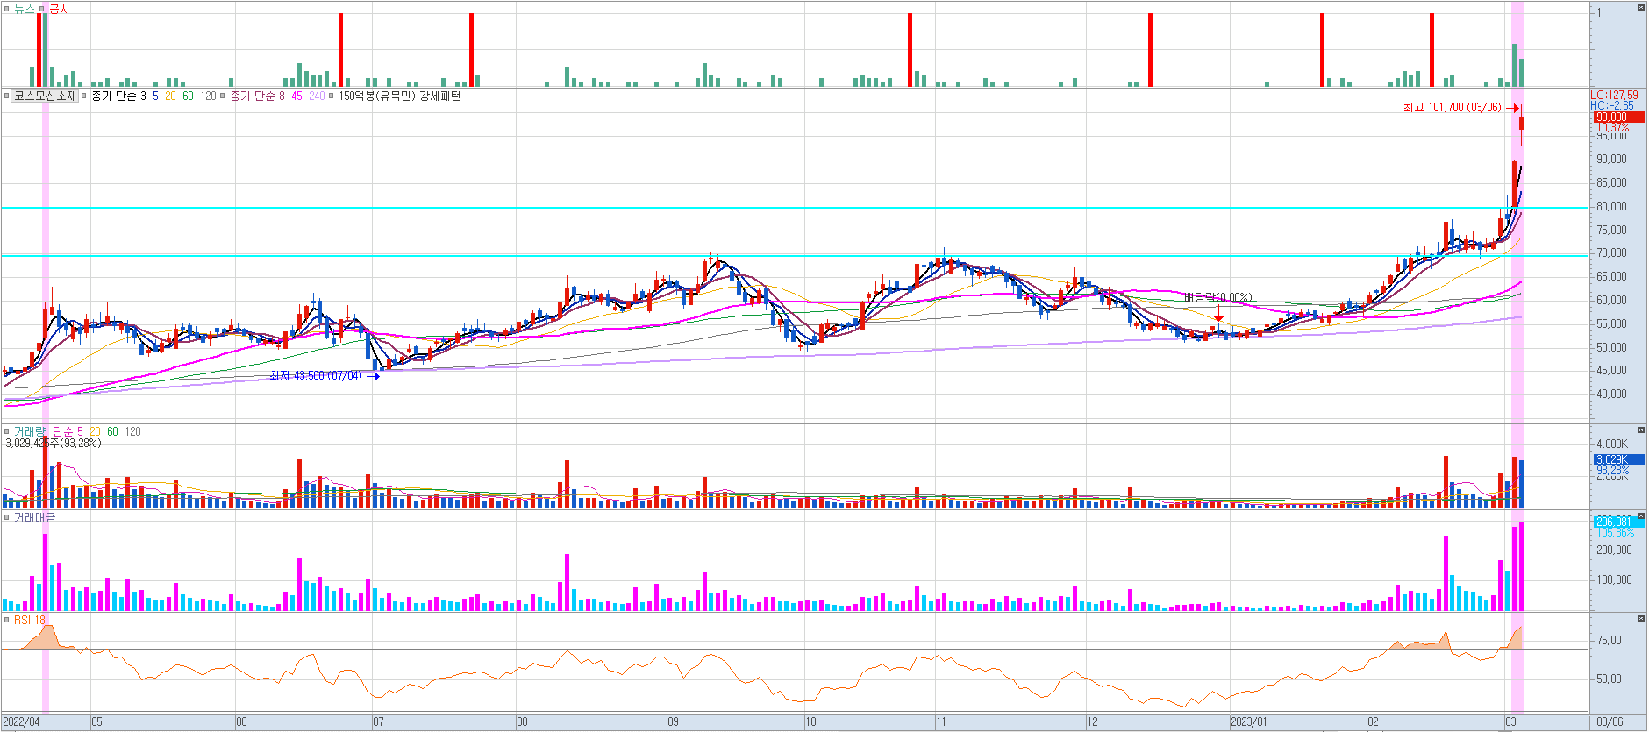
Task: Select the 거래량 volume indicator label
Action: [x=29, y=431]
